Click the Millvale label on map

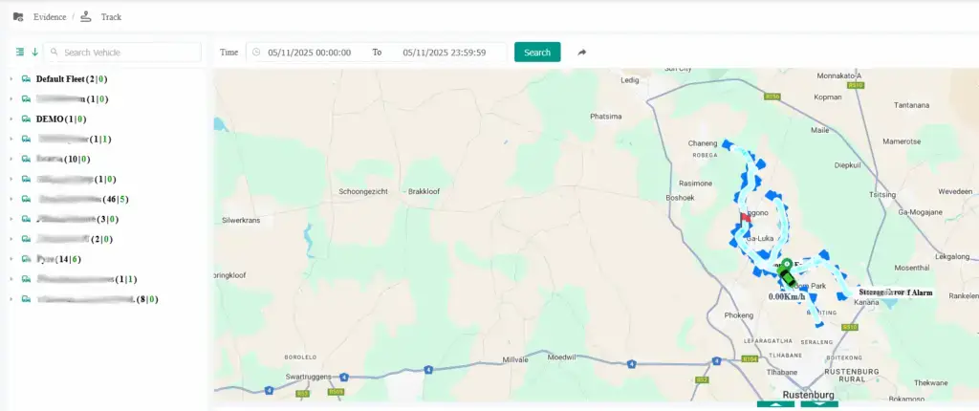click(x=516, y=360)
